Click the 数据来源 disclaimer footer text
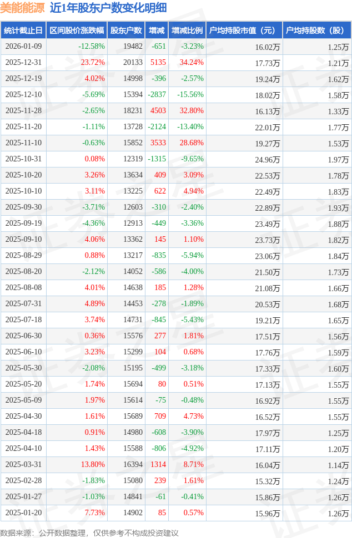The height and width of the screenshot is (538, 352). [89, 532]
